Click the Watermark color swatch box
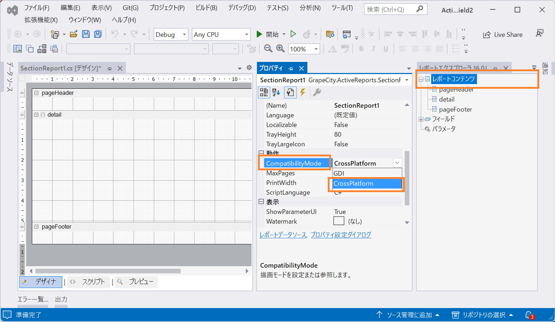This screenshot has height=322, width=555. pos(339,221)
